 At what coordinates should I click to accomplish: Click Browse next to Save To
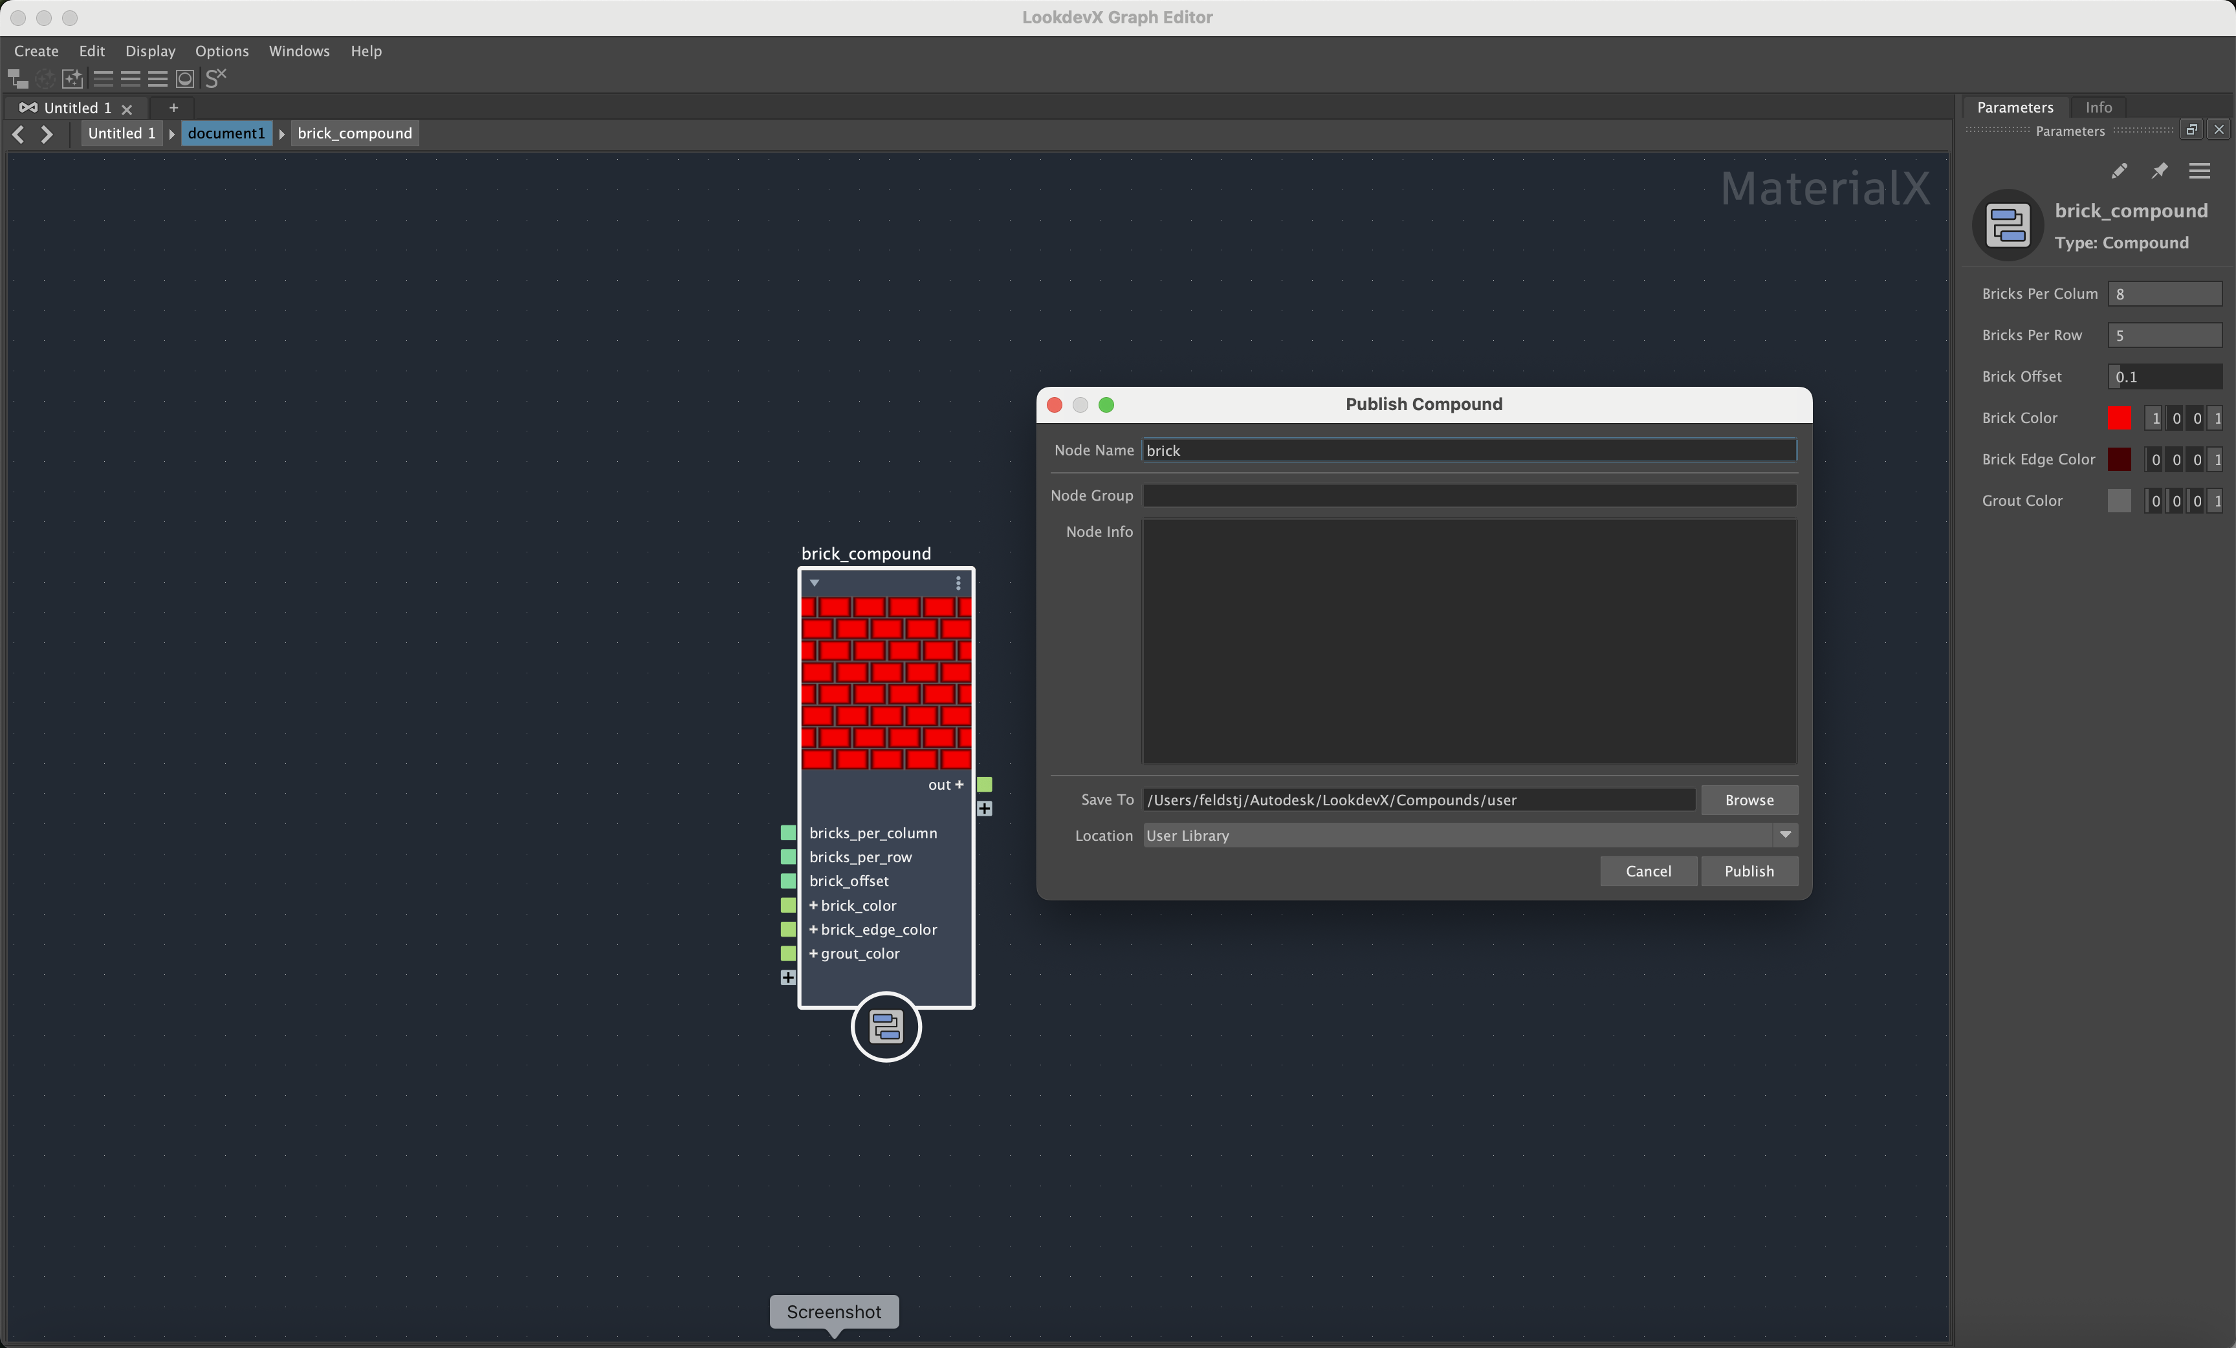click(x=1749, y=800)
